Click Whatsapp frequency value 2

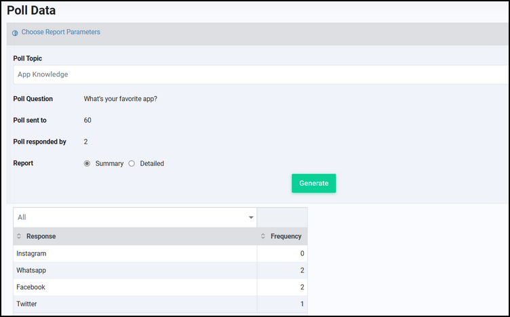(302, 270)
